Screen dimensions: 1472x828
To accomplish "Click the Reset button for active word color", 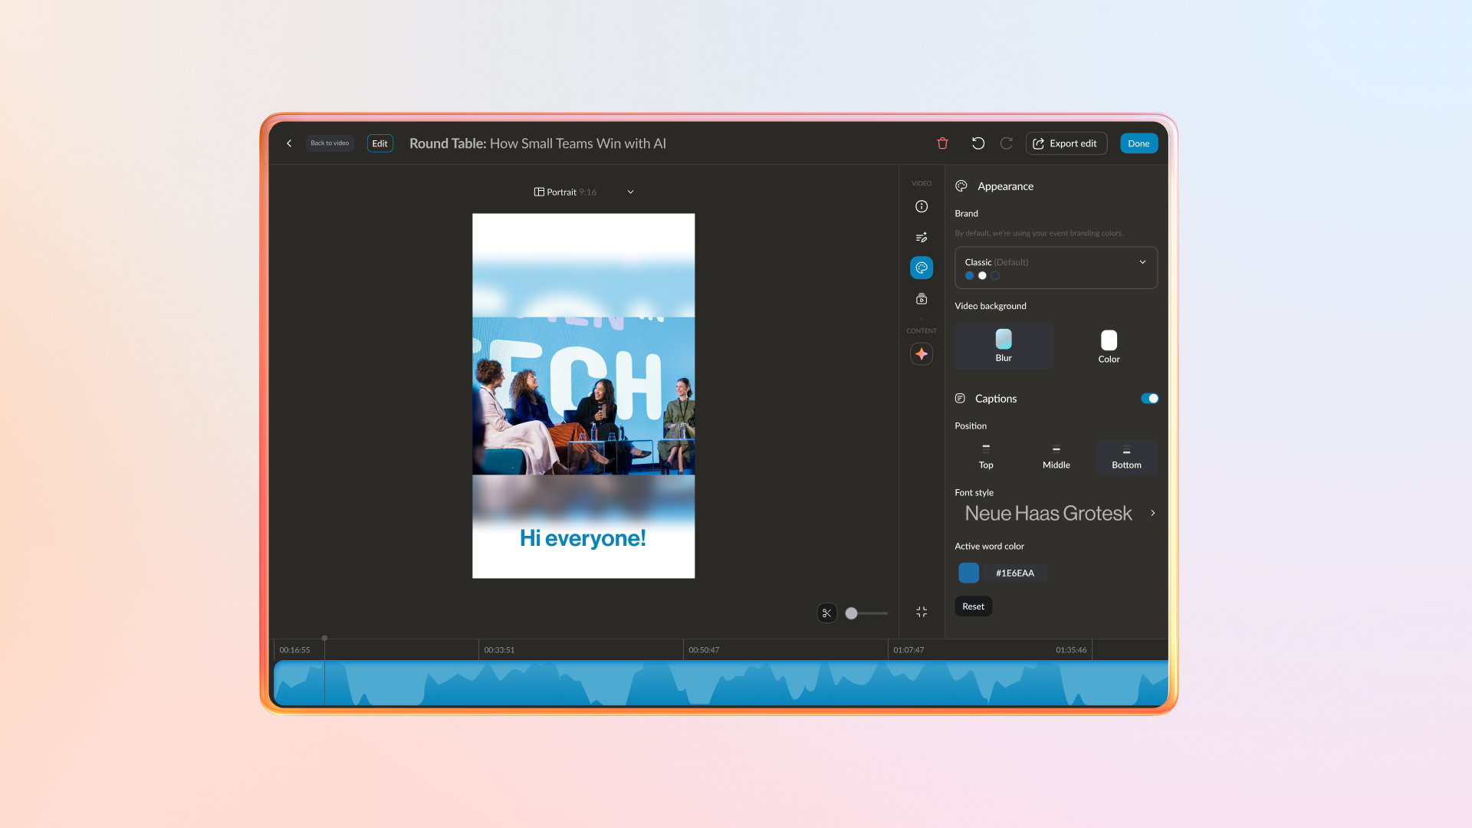I will click(973, 606).
